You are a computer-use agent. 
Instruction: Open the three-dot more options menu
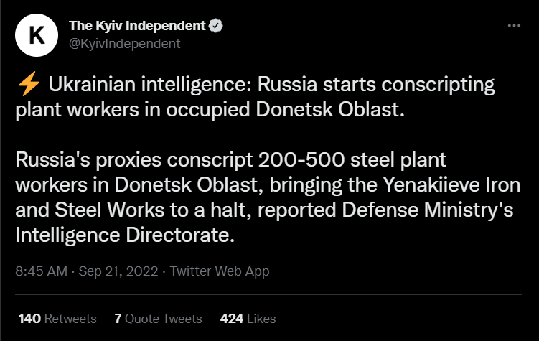click(514, 25)
